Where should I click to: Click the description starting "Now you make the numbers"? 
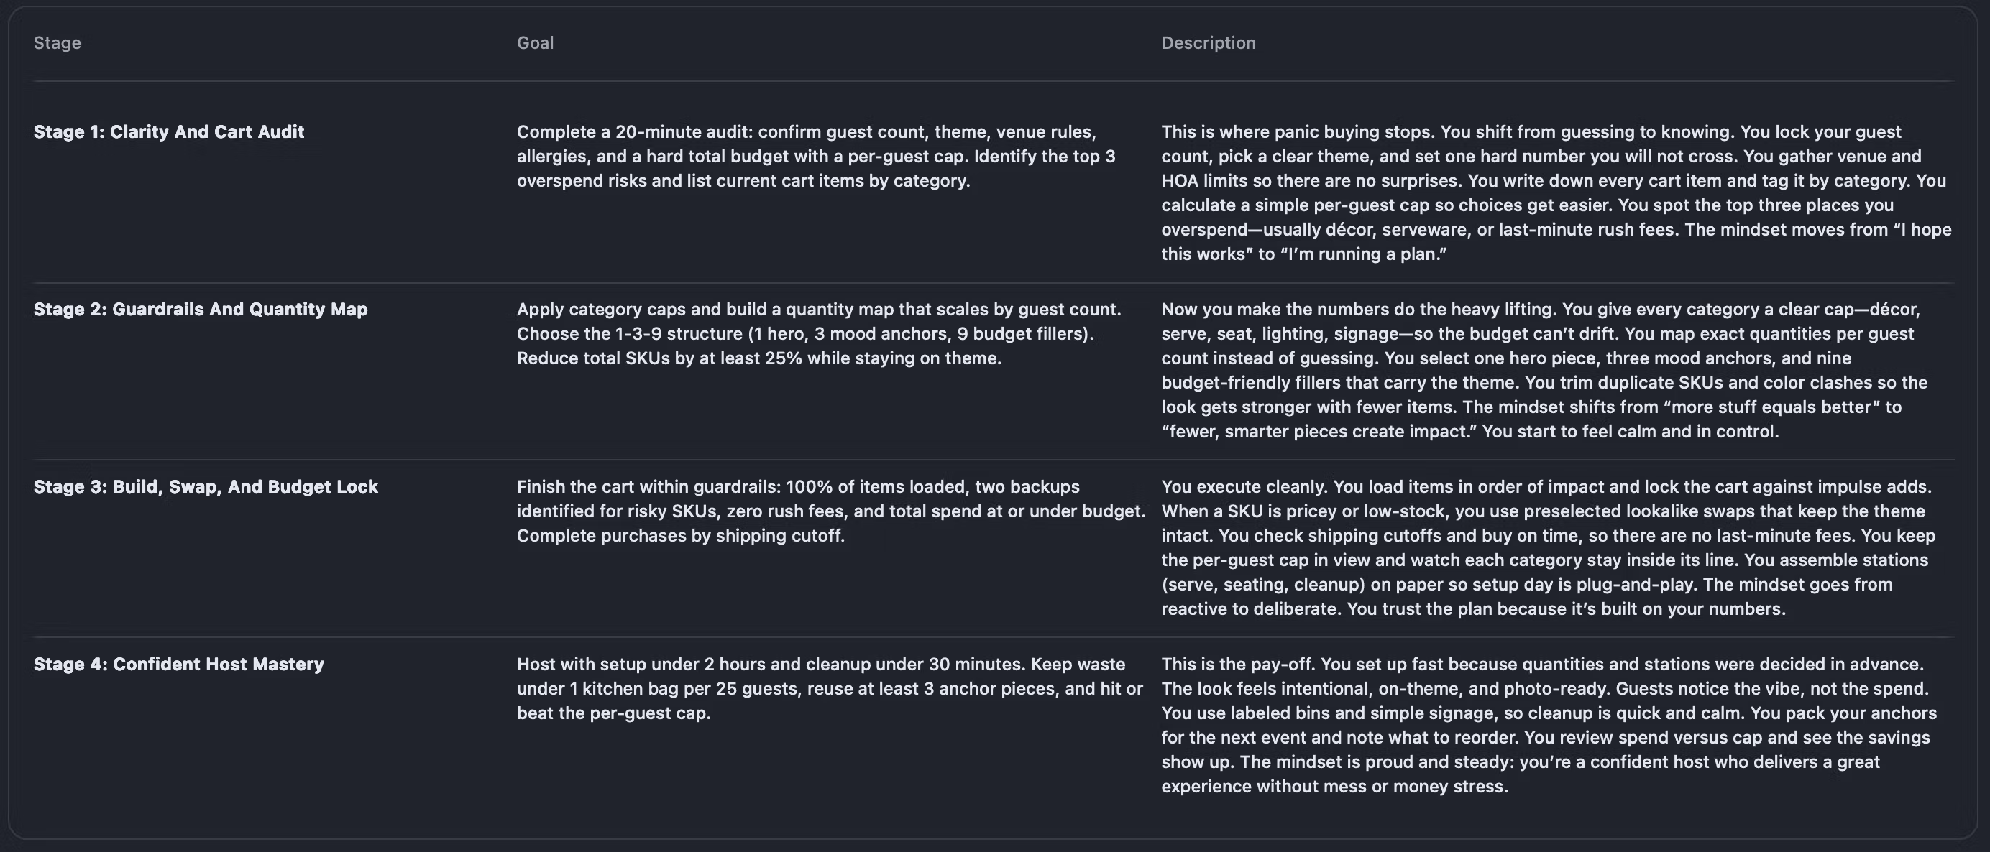pyautogui.click(x=1544, y=371)
